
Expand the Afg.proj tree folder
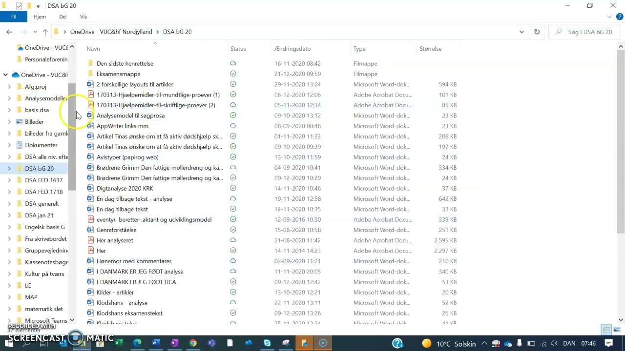point(9,87)
